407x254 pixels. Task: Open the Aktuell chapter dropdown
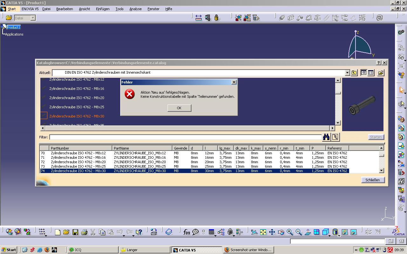coord(347,73)
